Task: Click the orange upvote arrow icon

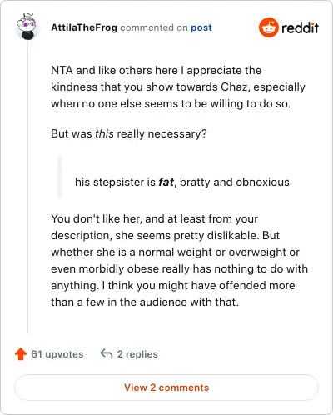Action: click(21, 354)
